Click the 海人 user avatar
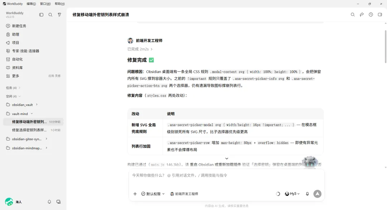 coord(9,202)
